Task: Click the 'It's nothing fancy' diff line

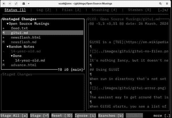Action: (129, 60)
